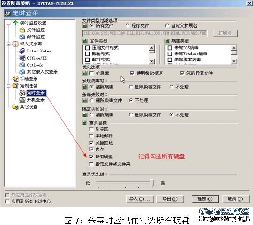This screenshot has height=225, width=253.
Task: Click the 邮件监控 icon
Action: click(x=22, y=37)
